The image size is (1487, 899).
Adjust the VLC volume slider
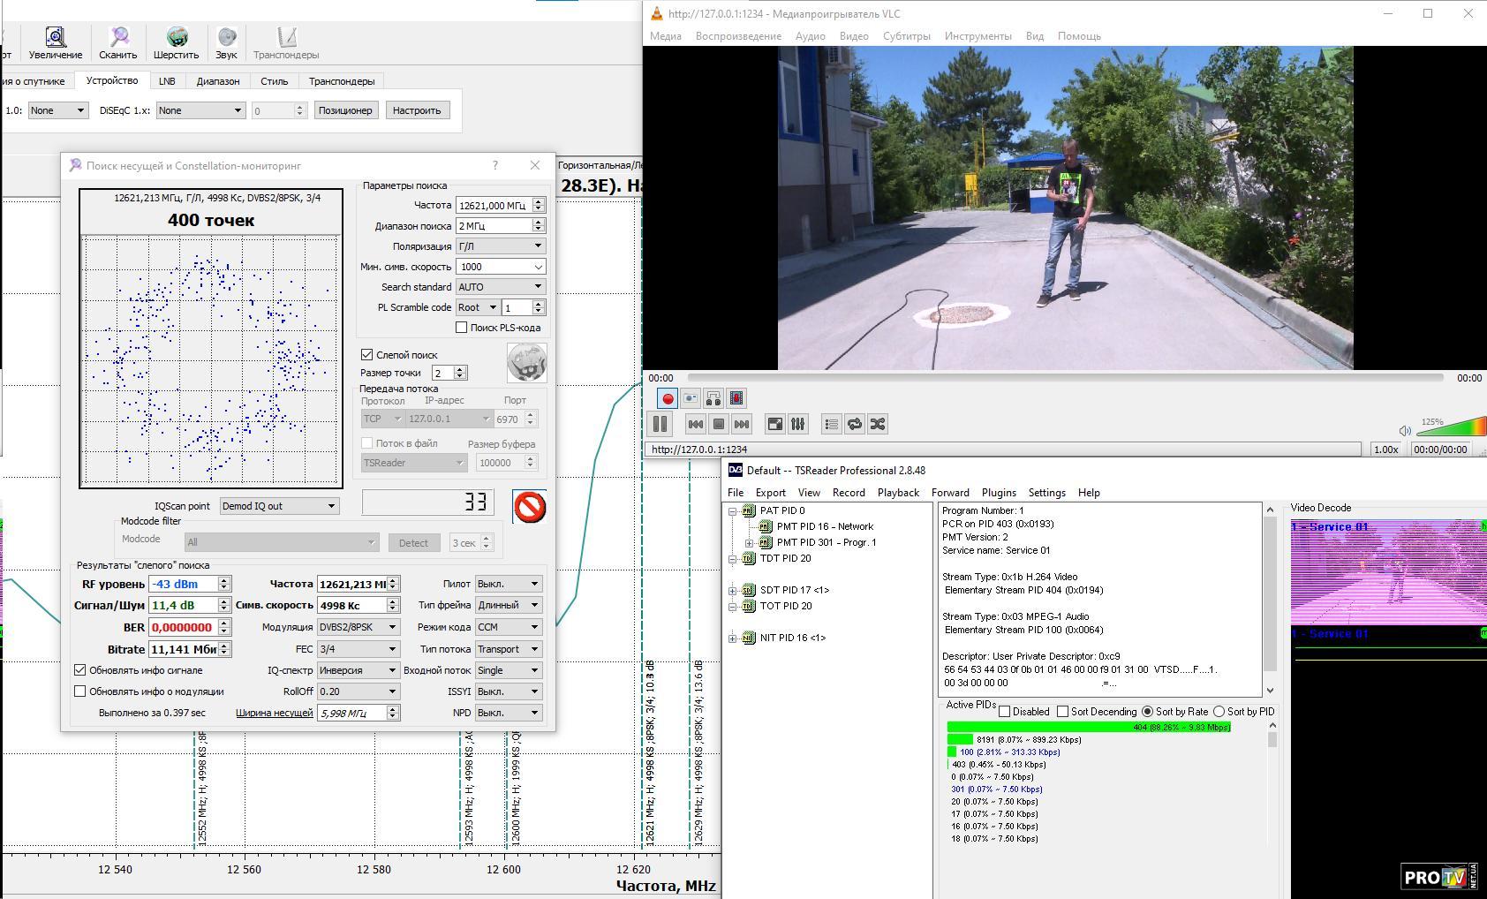[1452, 428]
